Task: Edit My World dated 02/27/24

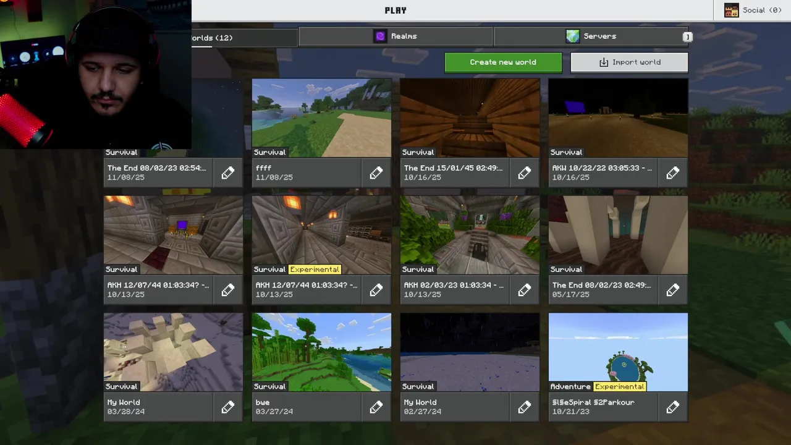Action: pos(525,407)
